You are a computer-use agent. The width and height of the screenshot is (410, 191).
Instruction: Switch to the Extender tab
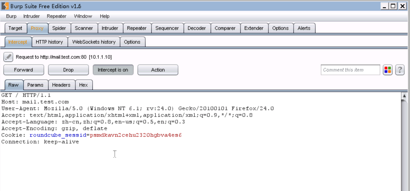254,28
